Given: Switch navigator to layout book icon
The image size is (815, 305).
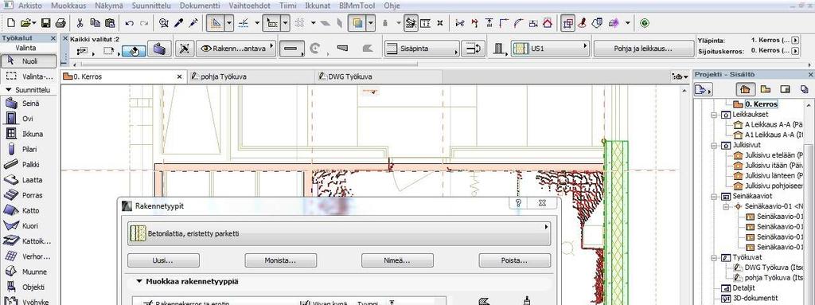Looking at the screenshot, I should (786, 89).
